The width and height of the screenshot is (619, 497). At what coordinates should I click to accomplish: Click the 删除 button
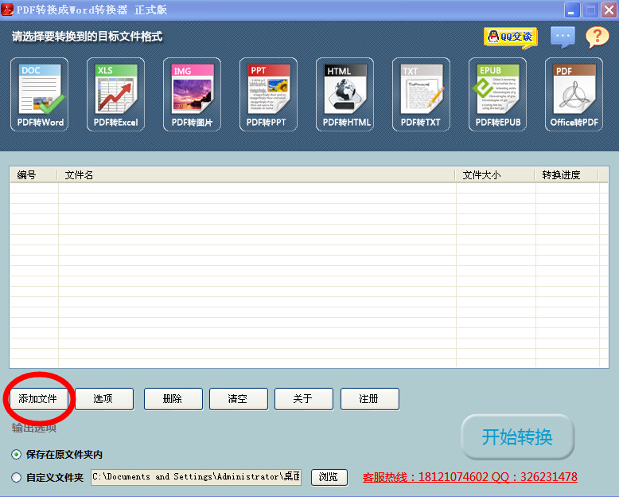173,399
